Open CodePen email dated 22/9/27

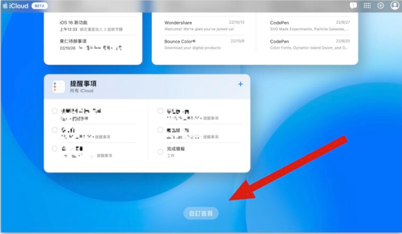click(x=310, y=26)
